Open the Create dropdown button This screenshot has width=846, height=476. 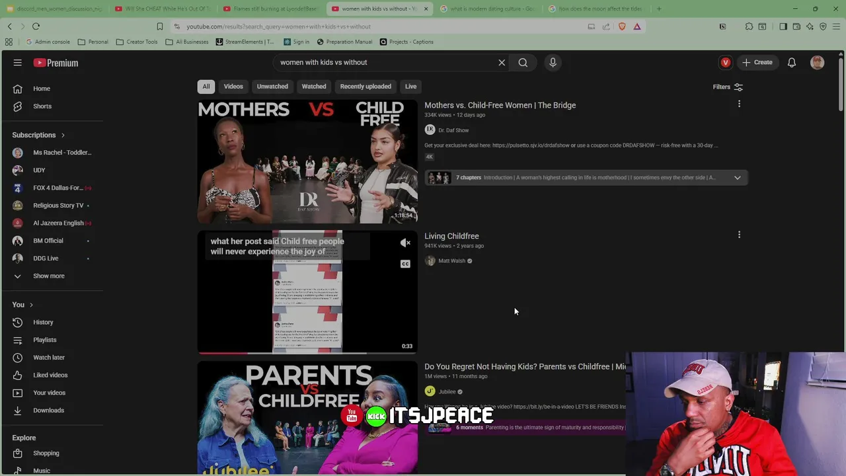pyautogui.click(x=757, y=63)
